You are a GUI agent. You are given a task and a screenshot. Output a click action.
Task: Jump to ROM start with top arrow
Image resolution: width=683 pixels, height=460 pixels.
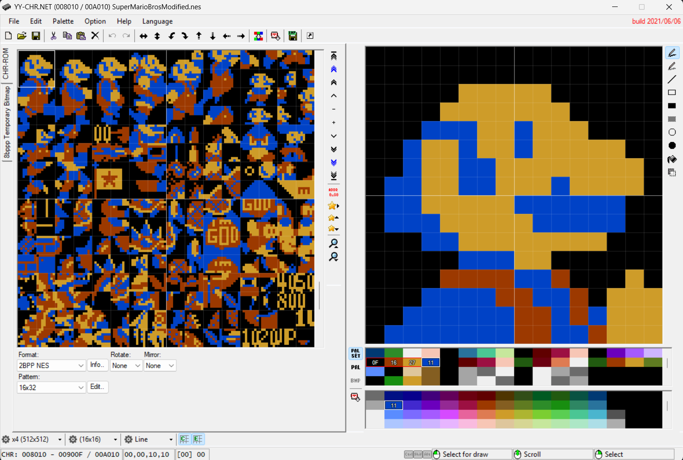(333, 56)
